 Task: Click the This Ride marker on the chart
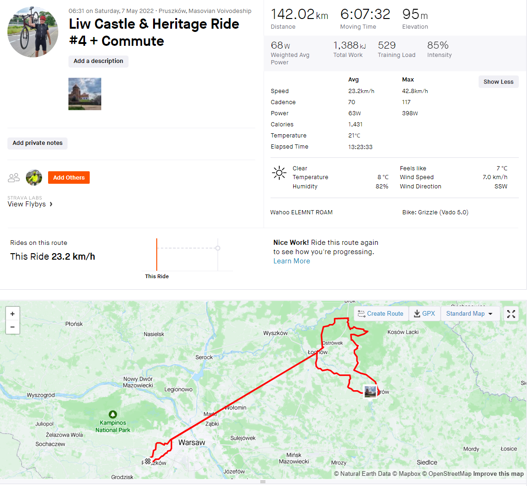tap(157, 255)
